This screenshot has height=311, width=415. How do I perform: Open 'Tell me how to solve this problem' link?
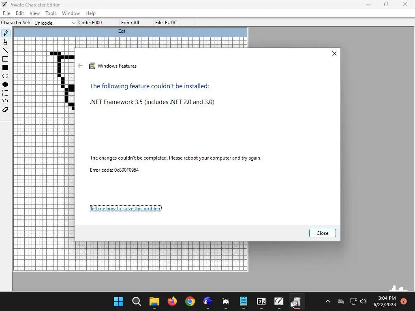coord(126,209)
